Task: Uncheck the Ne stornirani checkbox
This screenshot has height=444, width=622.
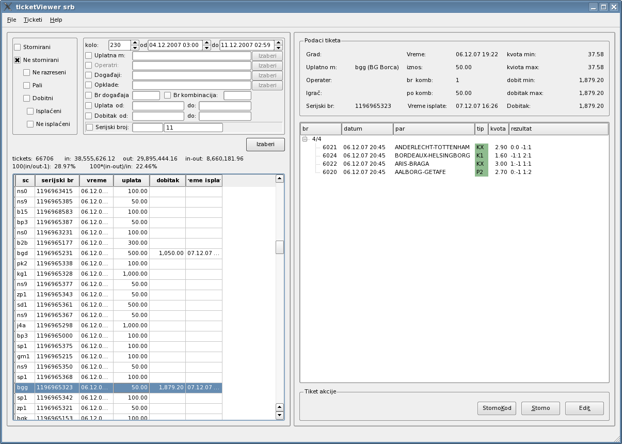Action: [x=18, y=60]
